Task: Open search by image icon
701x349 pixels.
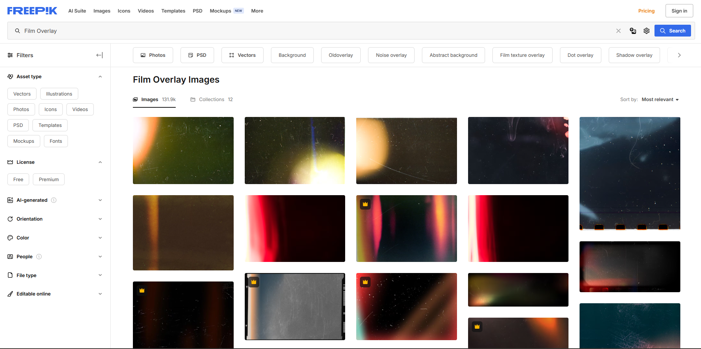Action: [x=633, y=31]
